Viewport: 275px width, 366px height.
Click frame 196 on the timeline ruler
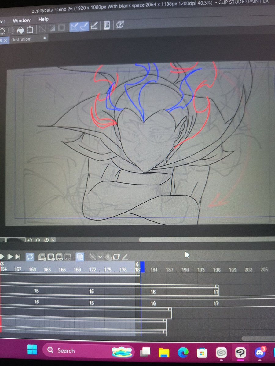coord(217,270)
